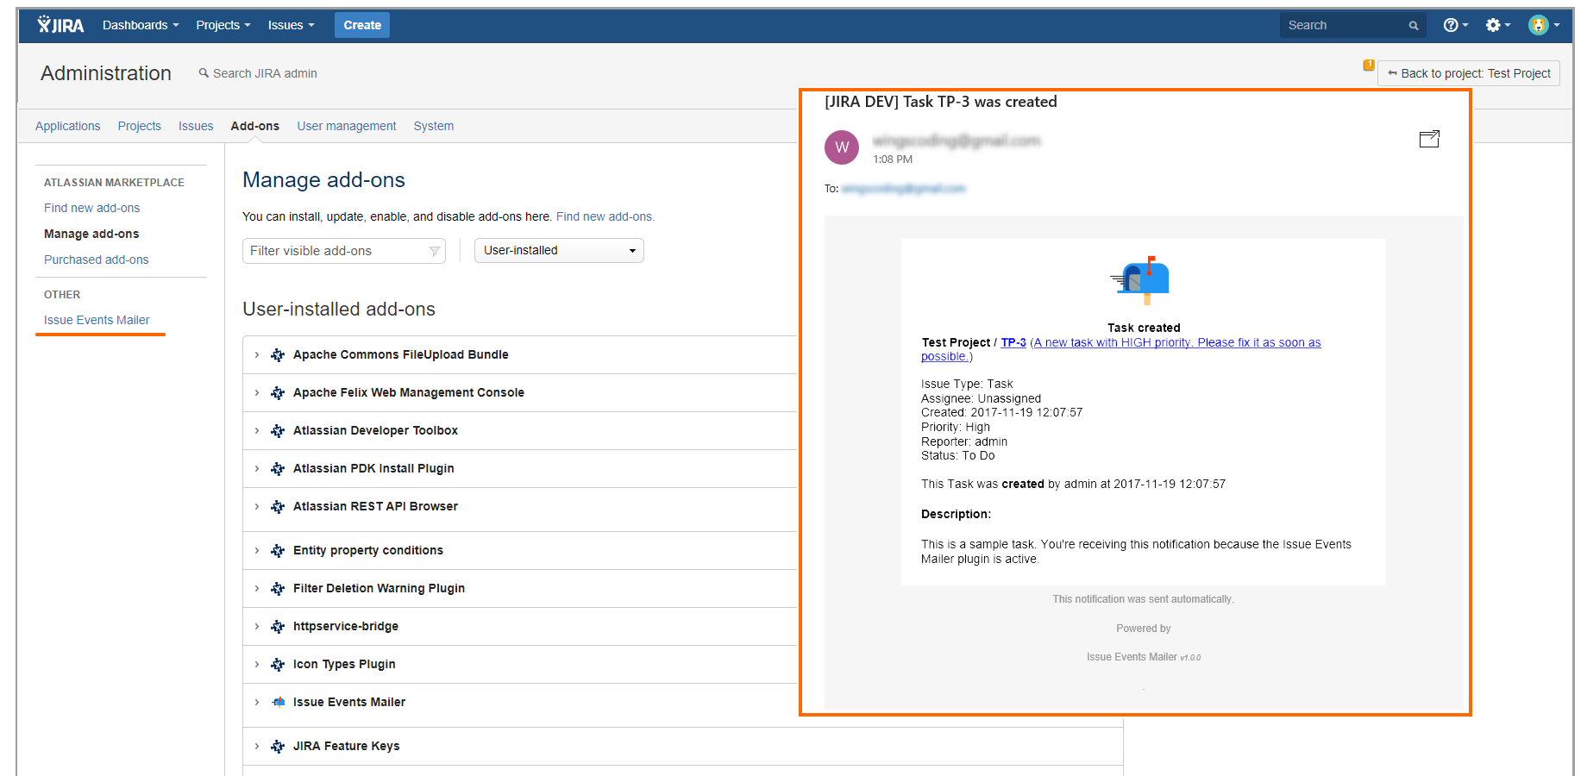Expand Issue Events Mailer add-on row
Viewport: 1587px width, 776px height.
click(257, 702)
